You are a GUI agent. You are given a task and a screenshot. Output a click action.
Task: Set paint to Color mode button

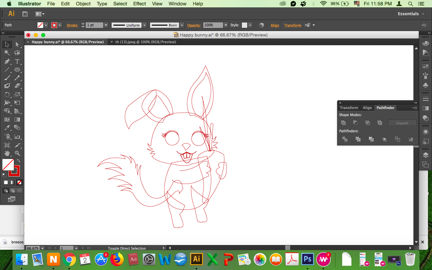coord(6,182)
